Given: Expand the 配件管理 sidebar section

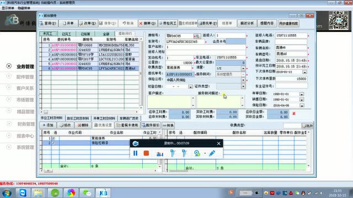Looking at the screenshot, I should [x=9, y=76].
